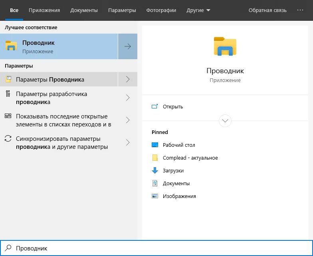Click the sync arrows icon for Синхронизировать параметры

(8, 138)
